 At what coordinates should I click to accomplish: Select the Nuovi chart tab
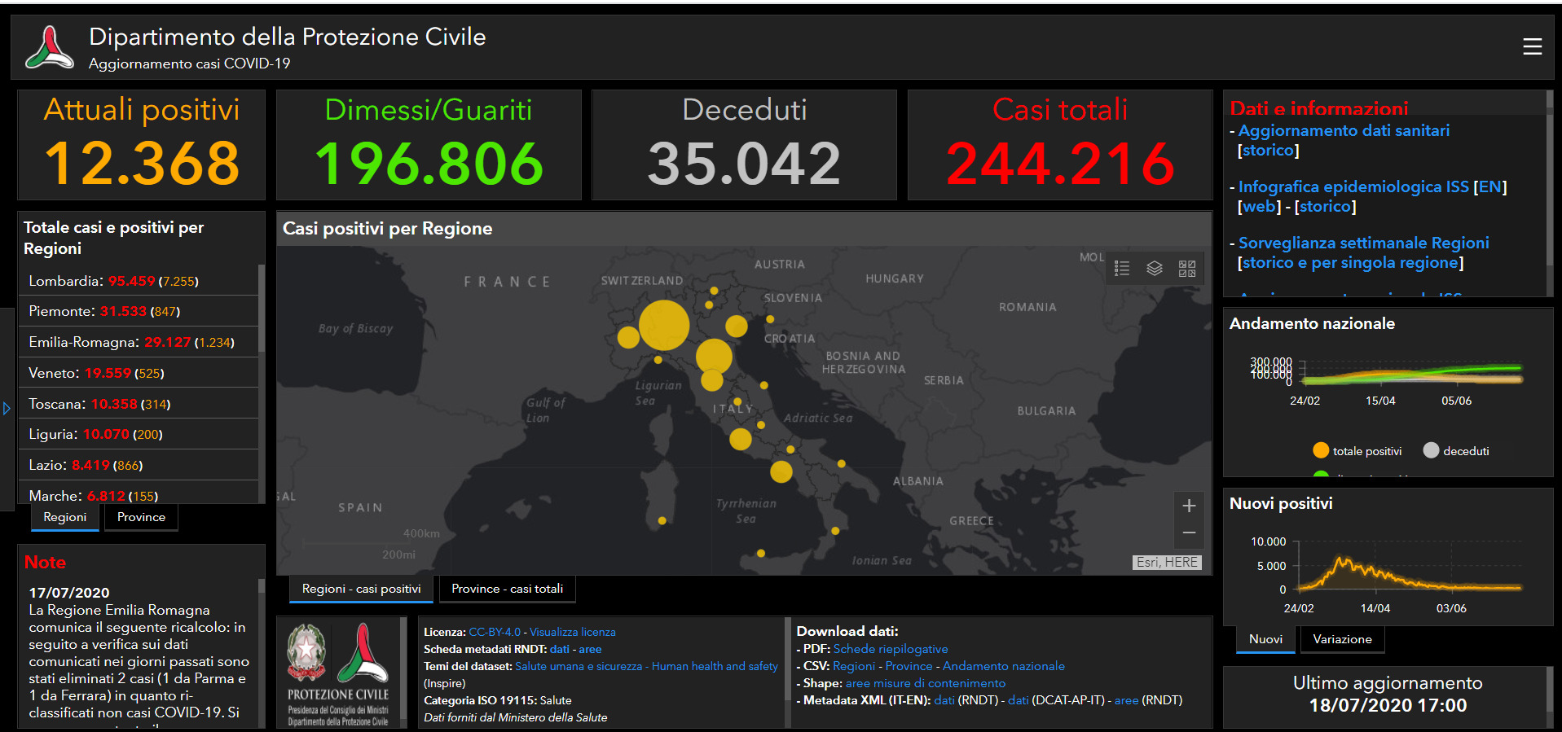click(1265, 639)
